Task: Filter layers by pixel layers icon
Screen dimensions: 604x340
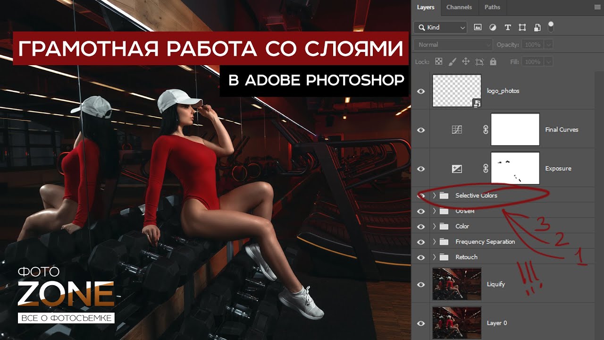Action: (478, 27)
